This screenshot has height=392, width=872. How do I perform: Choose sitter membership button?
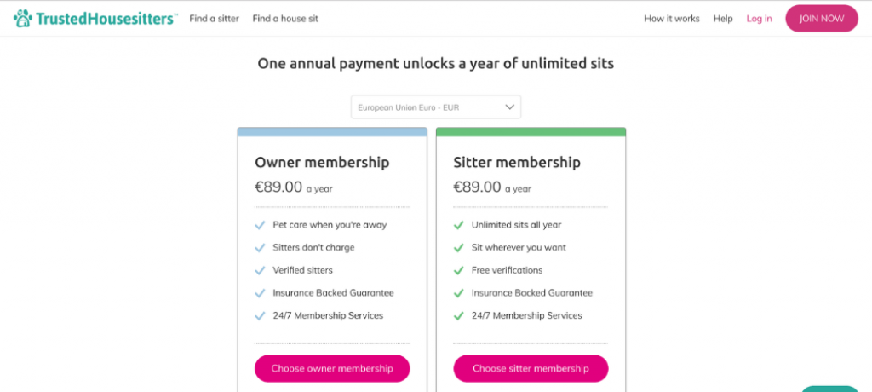531,369
